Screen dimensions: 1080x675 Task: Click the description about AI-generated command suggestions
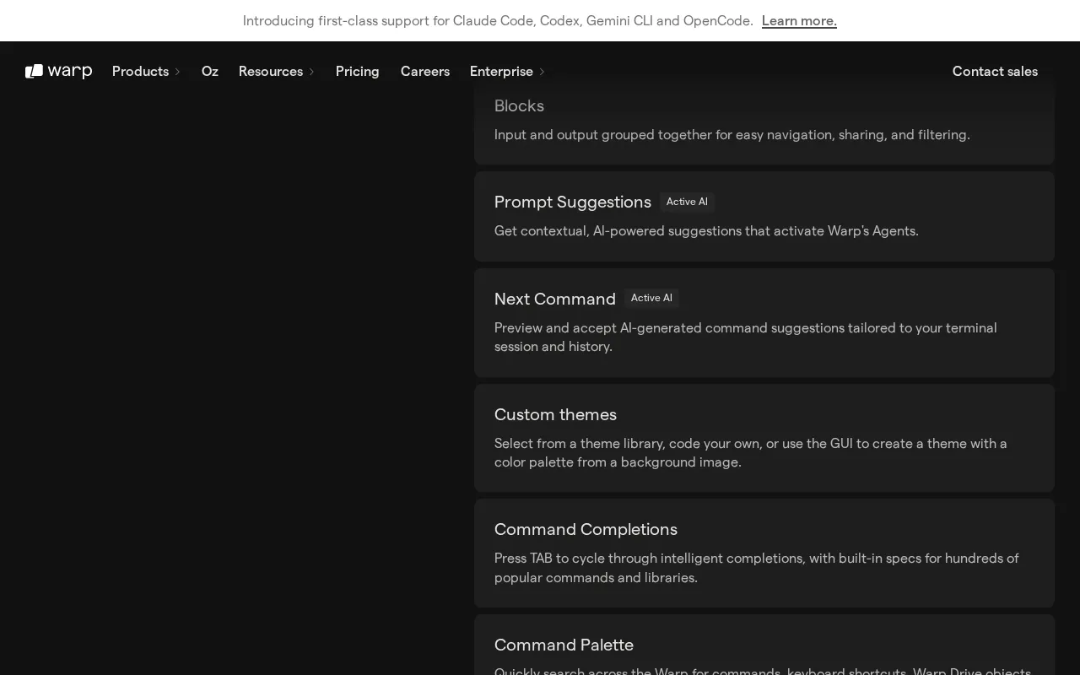click(746, 337)
